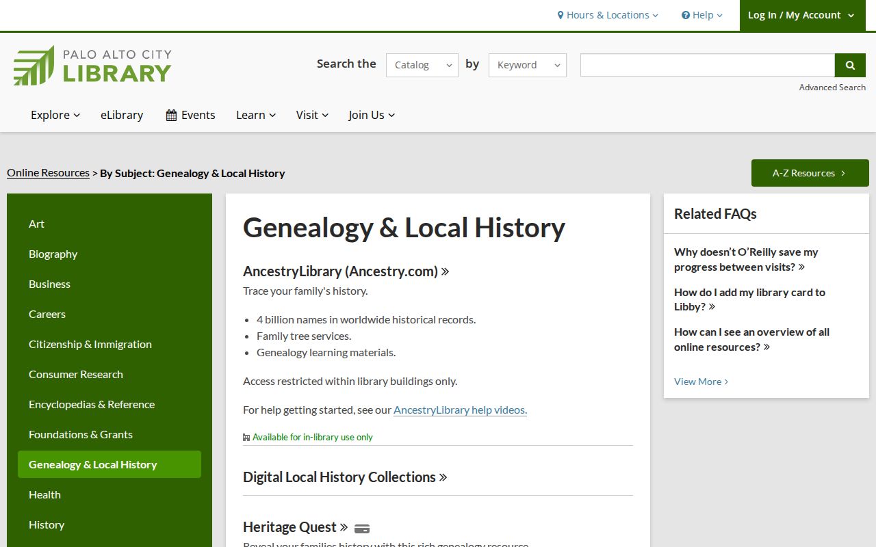Click the card icon next to Heritage Quest
This screenshot has width=876, height=547.
[x=362, y=528]
